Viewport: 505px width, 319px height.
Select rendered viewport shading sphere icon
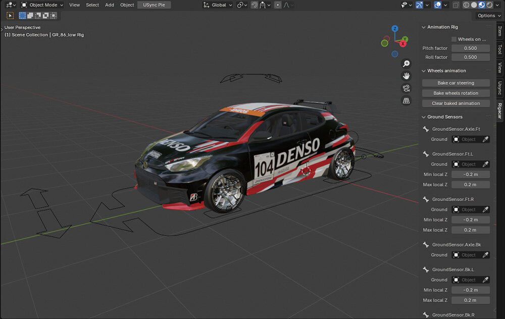(x=489, y=5)
